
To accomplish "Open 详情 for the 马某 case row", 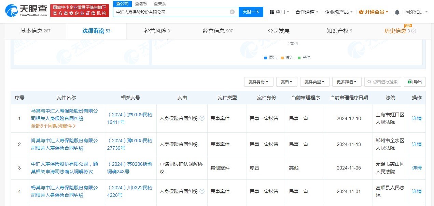I will click(417, 118).
